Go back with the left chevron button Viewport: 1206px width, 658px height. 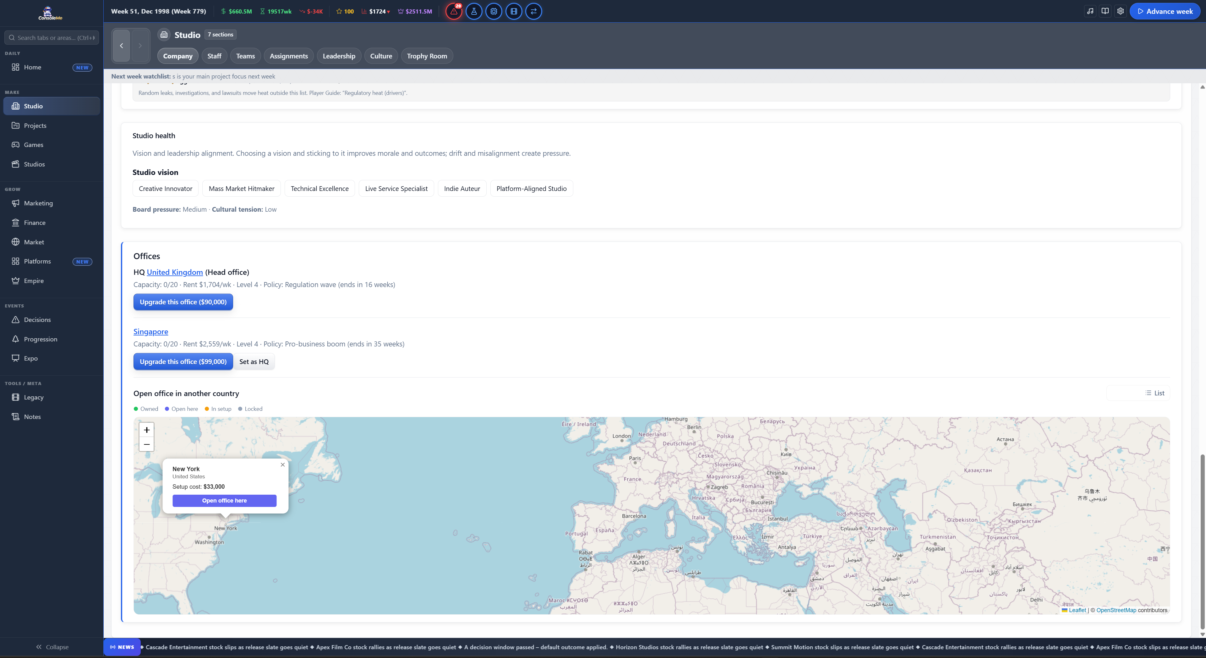pyautogui.click(x=122, y=46)
